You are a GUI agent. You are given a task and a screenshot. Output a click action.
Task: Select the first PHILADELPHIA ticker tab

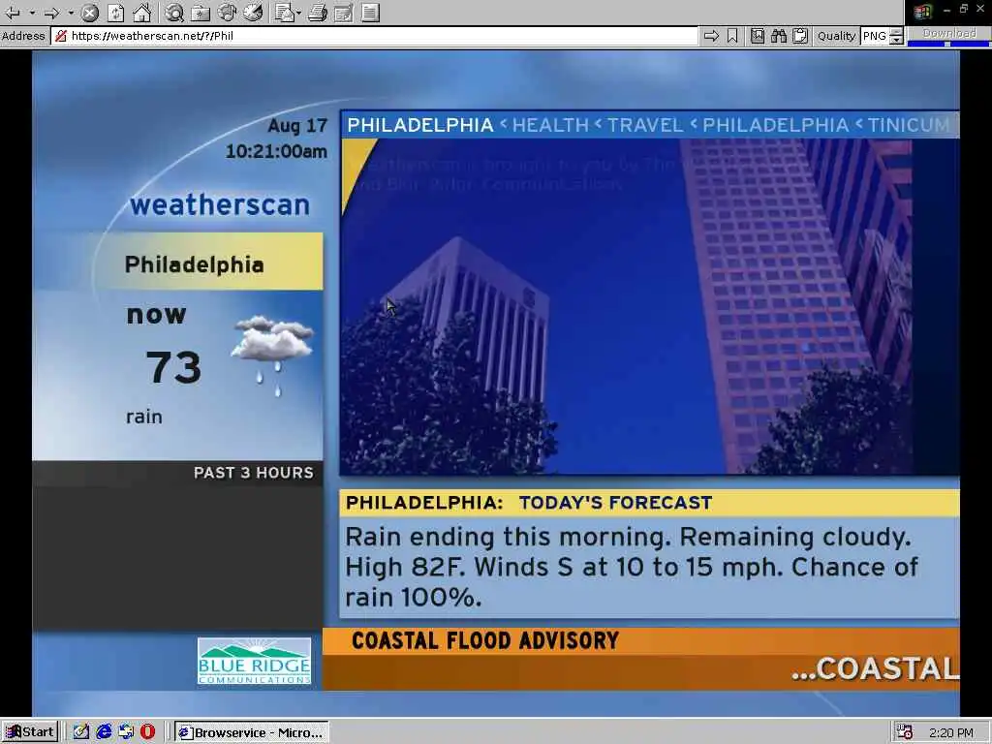[x=420, y=125]
